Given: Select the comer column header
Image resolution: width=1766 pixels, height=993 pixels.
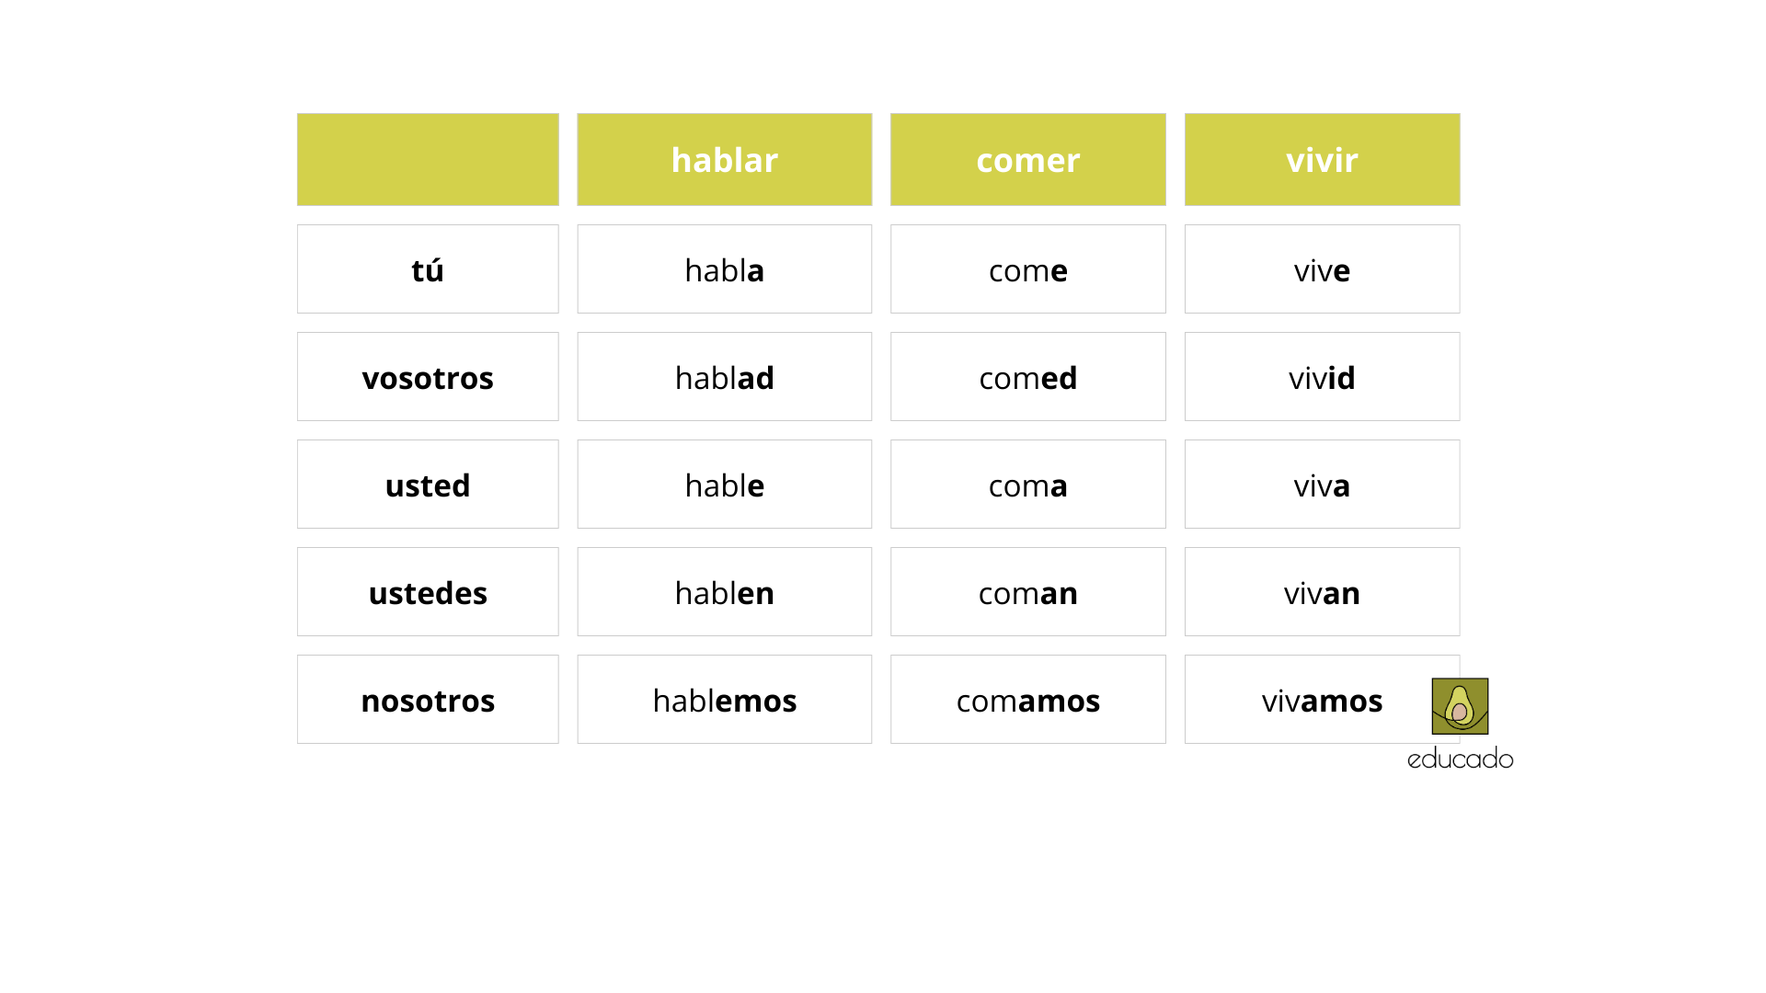Looking at the screenshot, I should 1027,160.
